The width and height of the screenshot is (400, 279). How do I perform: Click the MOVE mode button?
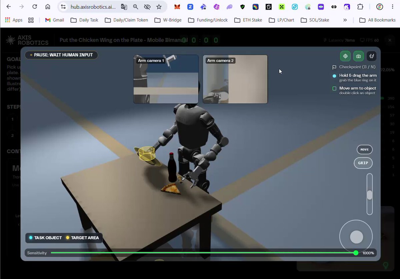[365, 150]
